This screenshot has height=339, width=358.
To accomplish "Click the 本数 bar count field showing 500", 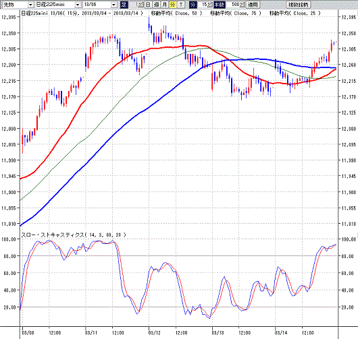I will [x=233, y=5].
